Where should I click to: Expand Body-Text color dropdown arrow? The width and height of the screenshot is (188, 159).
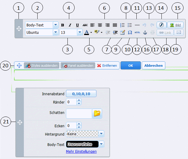click(x=101, y=144)
